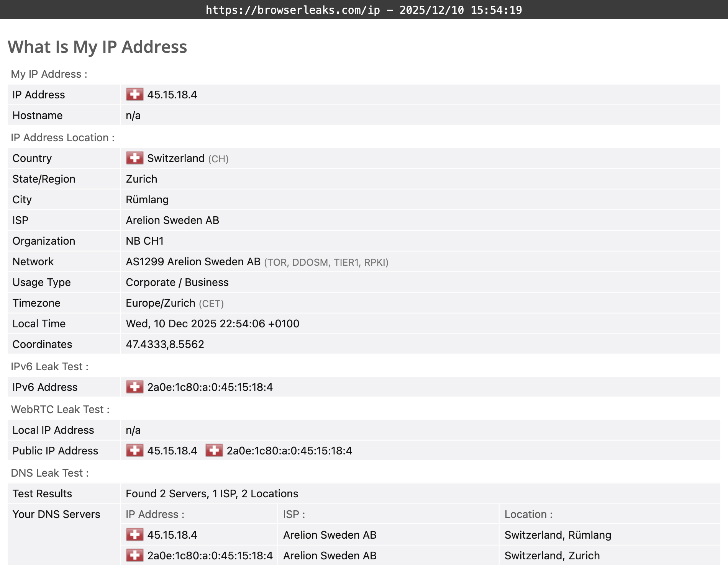The image size is (728, 567).
Task: Click the Swiss flag next to Country Switzerland
Action: [x=135, y=158]
